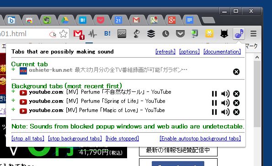Mute the Perfume 不自然なガール tab
Screen dimensions: 272x166
(x=225, y=94)
